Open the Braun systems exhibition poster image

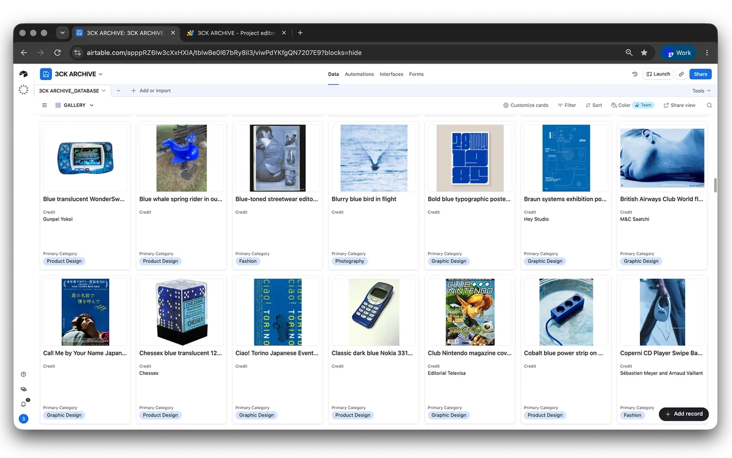coord(566,158)
